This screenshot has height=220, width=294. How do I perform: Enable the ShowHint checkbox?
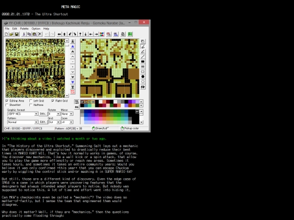coord(7,105)
